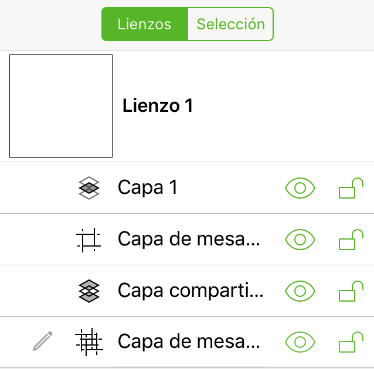The width and height of the screenshot is (374, 369).
Task: Switch to the Selección tab
Action: pos(230,24)
